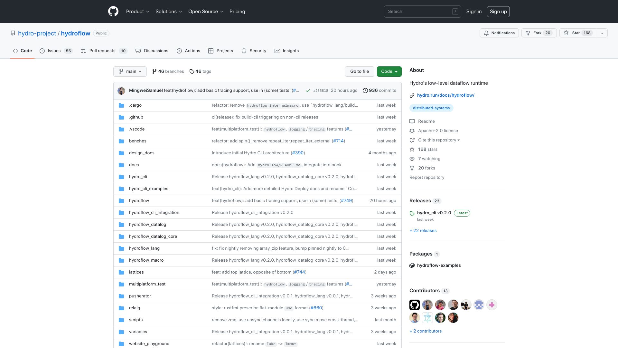The image size is (618, 348).
Task: Click the book icon next to Readme
Action: click(x=412, y=121)
